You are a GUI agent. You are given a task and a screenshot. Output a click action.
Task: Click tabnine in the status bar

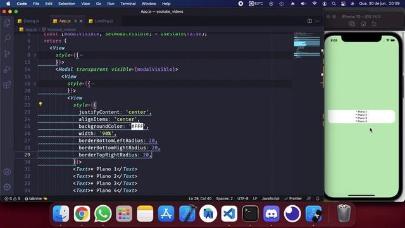[36, 198]
